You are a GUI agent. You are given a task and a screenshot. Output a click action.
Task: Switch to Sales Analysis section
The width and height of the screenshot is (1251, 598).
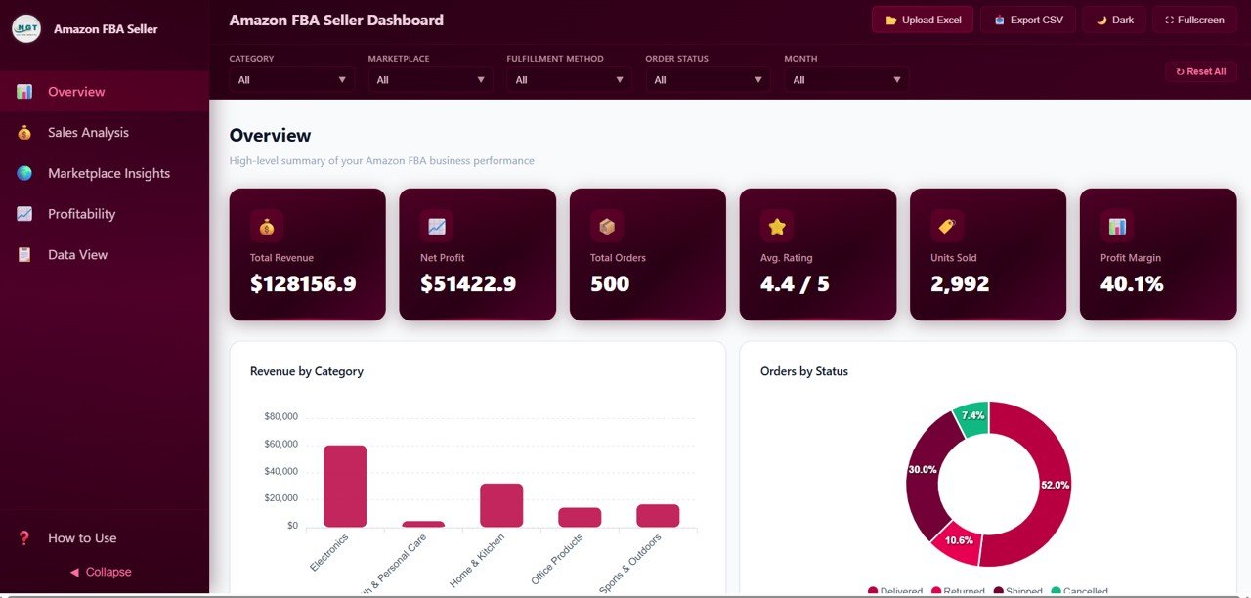88,132
